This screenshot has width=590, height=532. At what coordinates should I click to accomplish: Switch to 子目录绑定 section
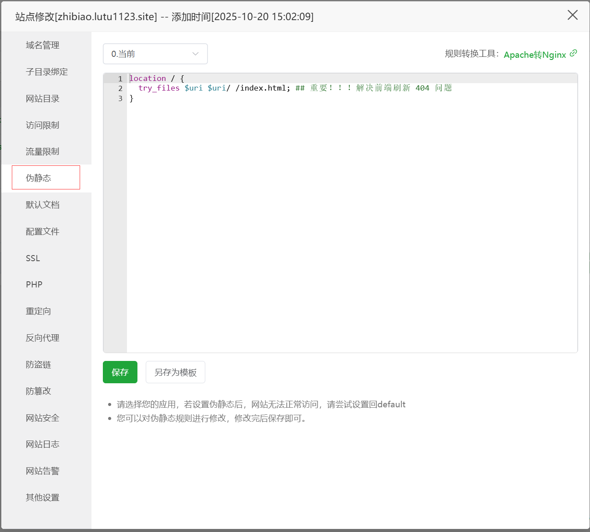46,72
